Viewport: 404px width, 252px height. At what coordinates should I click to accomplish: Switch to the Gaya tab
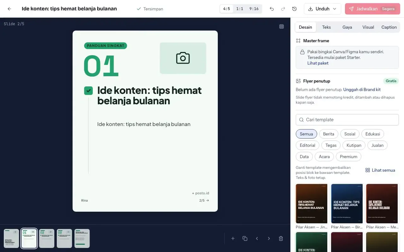click(347, 27)
